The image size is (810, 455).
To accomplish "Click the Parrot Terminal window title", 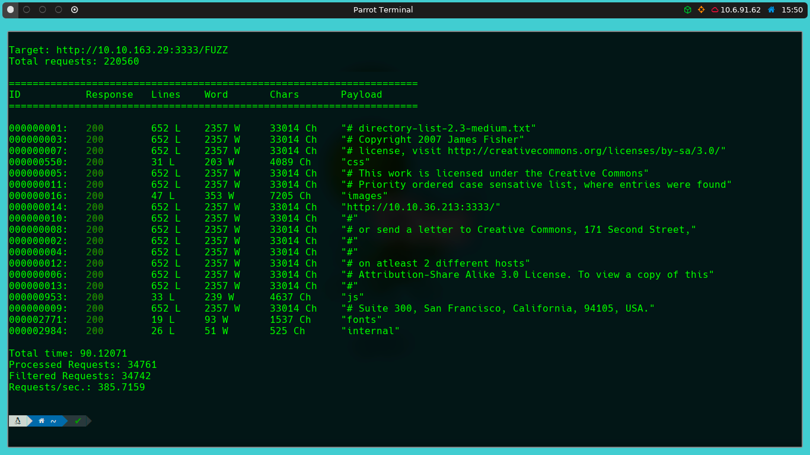I will [x=383, y=9].
